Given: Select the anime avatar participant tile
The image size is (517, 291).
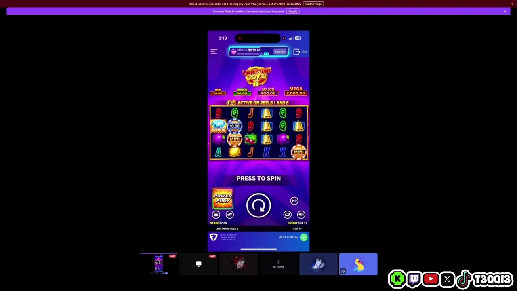Looking at the screenshot, I should pyautogui.click(x=318, y=264).
